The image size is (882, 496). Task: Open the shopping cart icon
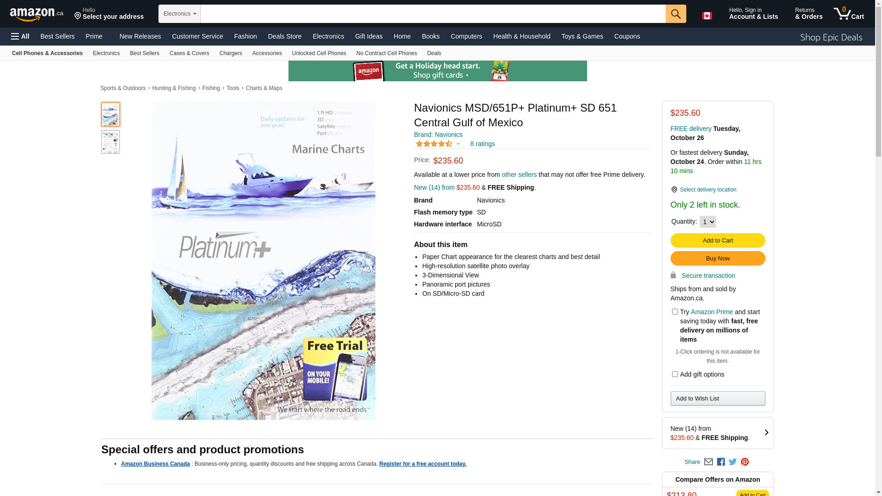(849, 14)
